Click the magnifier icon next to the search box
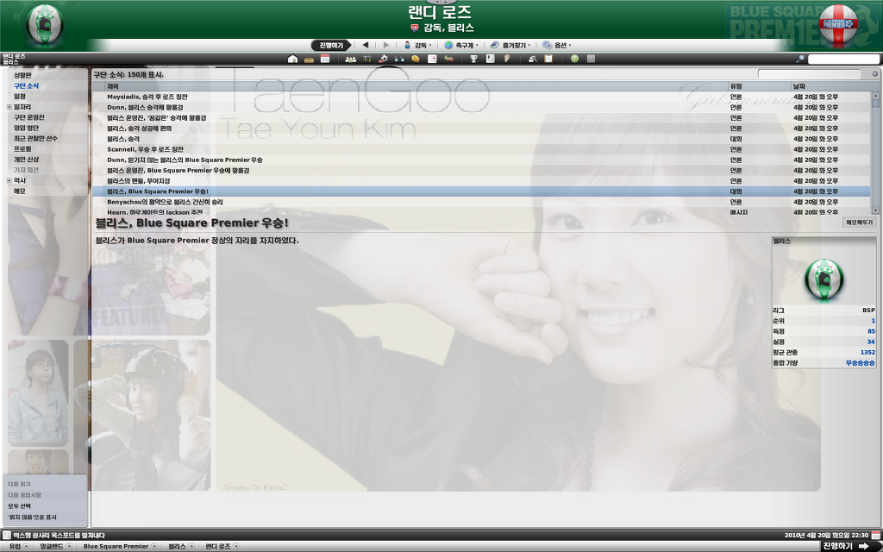Screen dimensions: 883x552 click(799, 59)
